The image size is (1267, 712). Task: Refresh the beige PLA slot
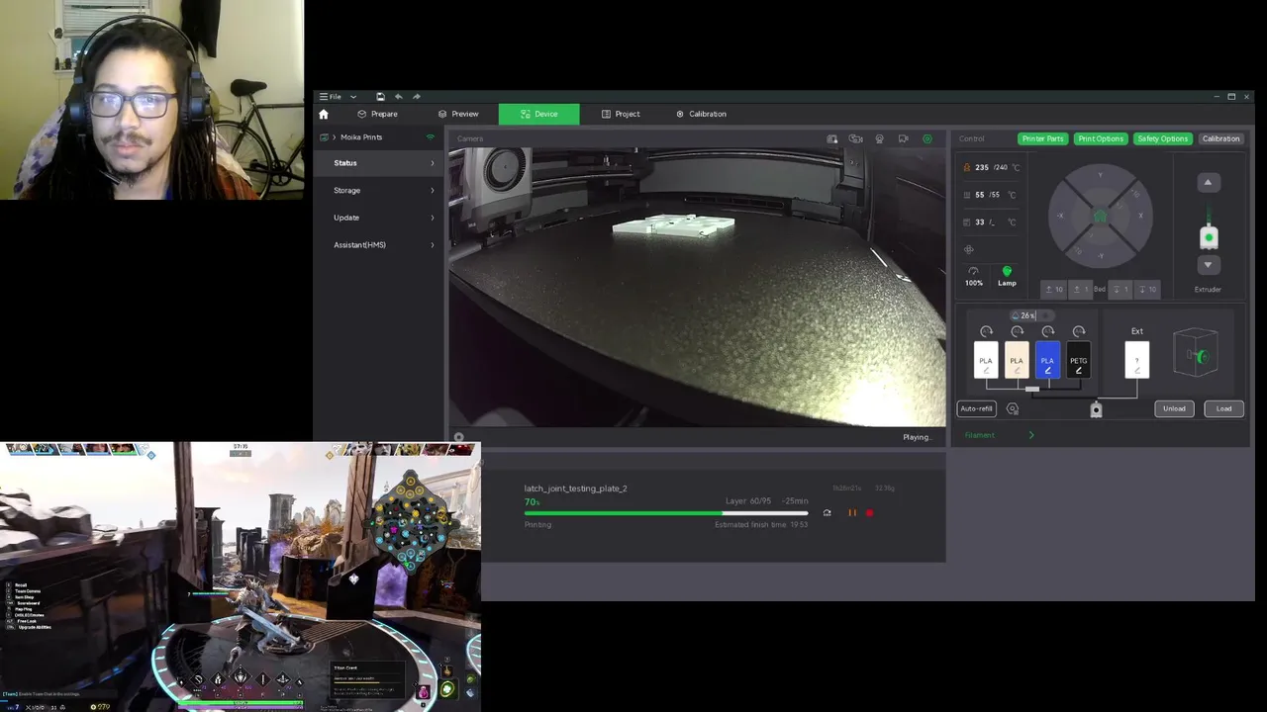point(1017,331)
